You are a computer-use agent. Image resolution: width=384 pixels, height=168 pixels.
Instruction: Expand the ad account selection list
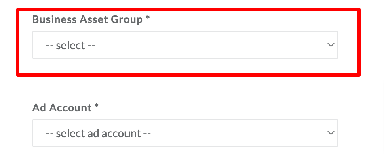pos(185,133)
